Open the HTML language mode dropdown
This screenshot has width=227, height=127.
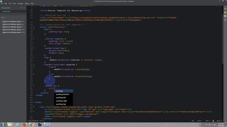(x=207, y=121)
